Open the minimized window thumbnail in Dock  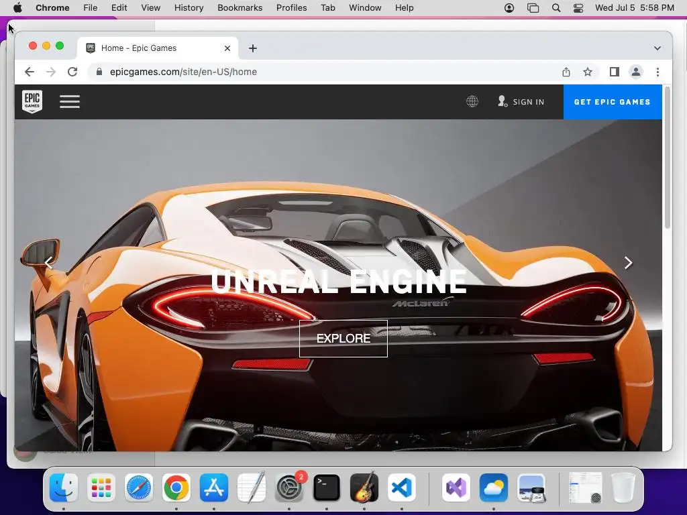tap(585, 488)
